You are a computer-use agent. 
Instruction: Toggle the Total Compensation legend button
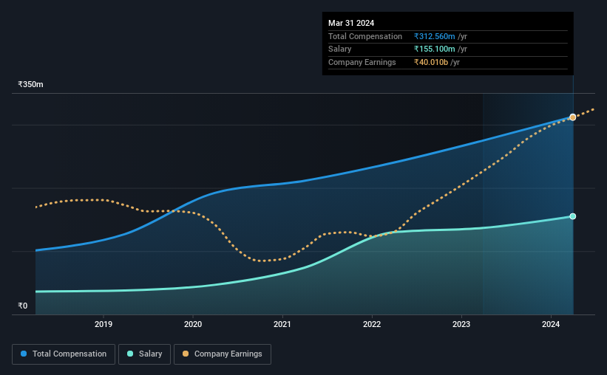pyautogui.click(x=64, y=354)
